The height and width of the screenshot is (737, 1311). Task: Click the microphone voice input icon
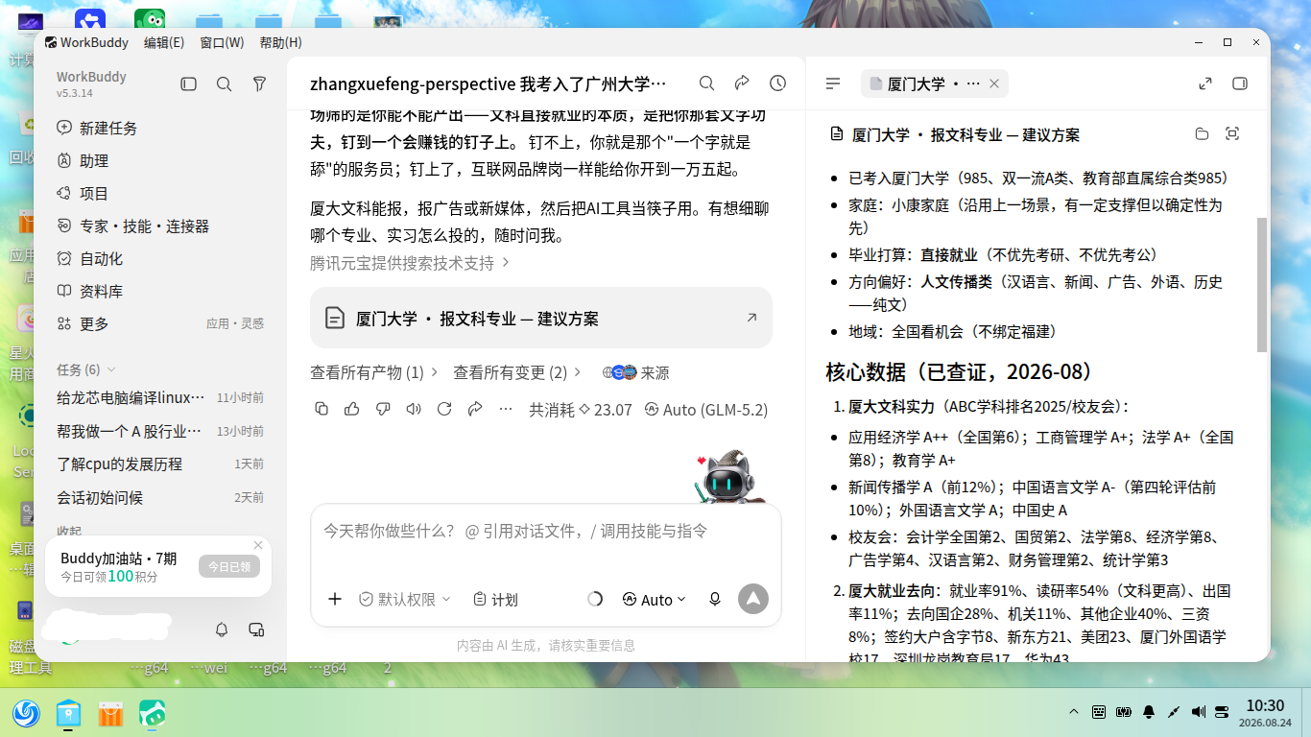(x=714, y=599)
